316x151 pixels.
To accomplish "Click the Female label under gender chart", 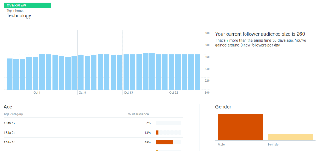I will [273, 145].
